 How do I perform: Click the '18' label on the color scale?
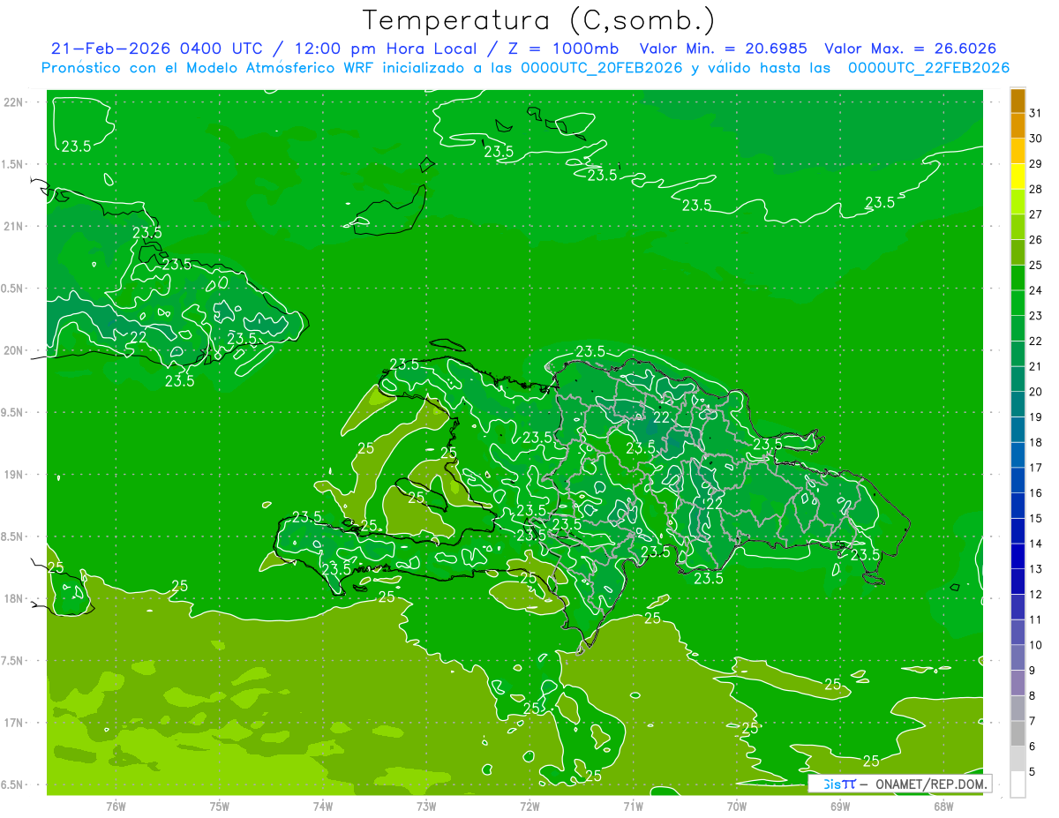point(1036,442)
